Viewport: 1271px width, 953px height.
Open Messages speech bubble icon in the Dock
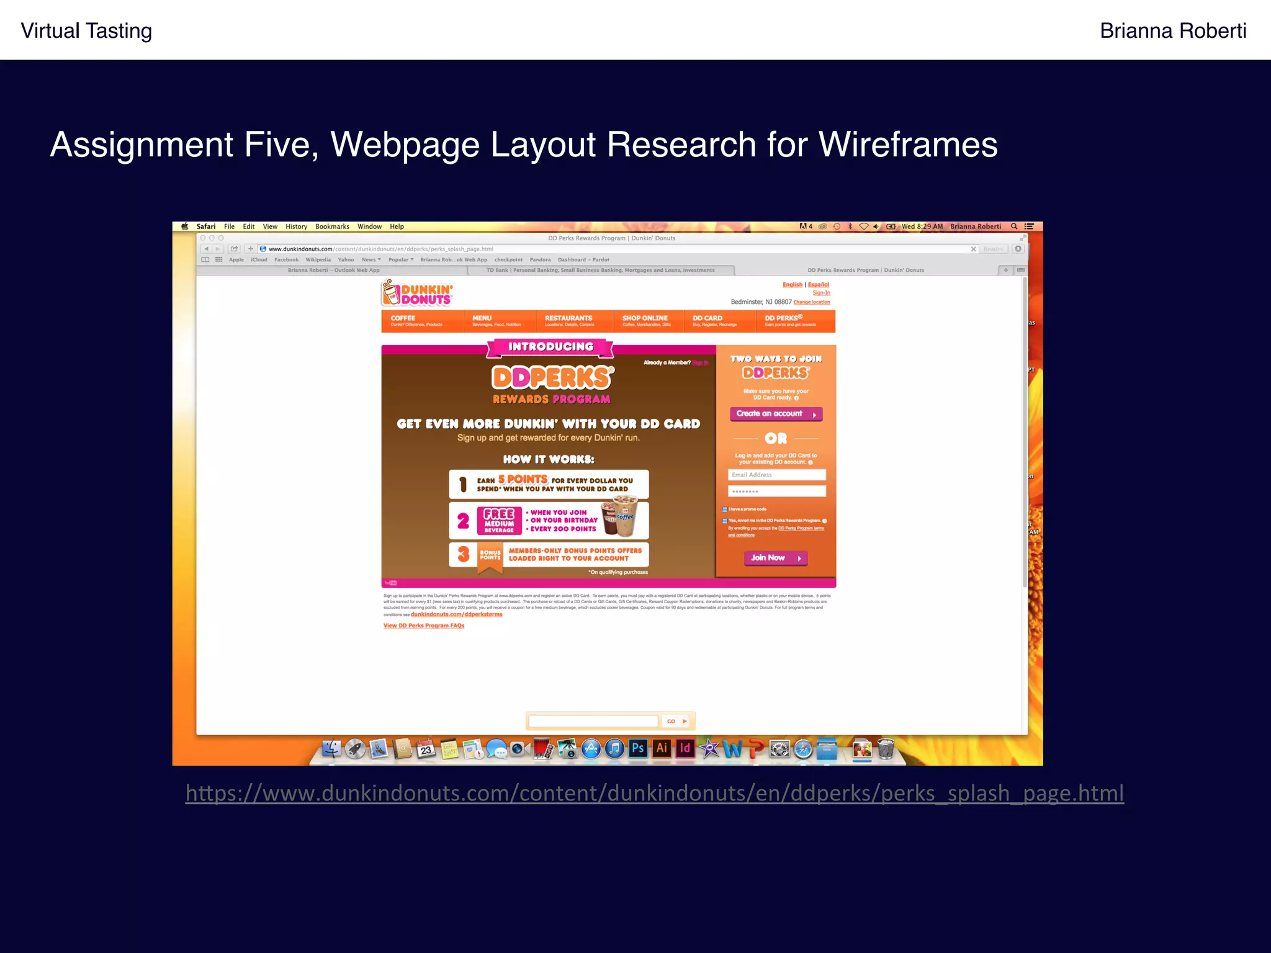pyautogui.click(x=496, y=749)
